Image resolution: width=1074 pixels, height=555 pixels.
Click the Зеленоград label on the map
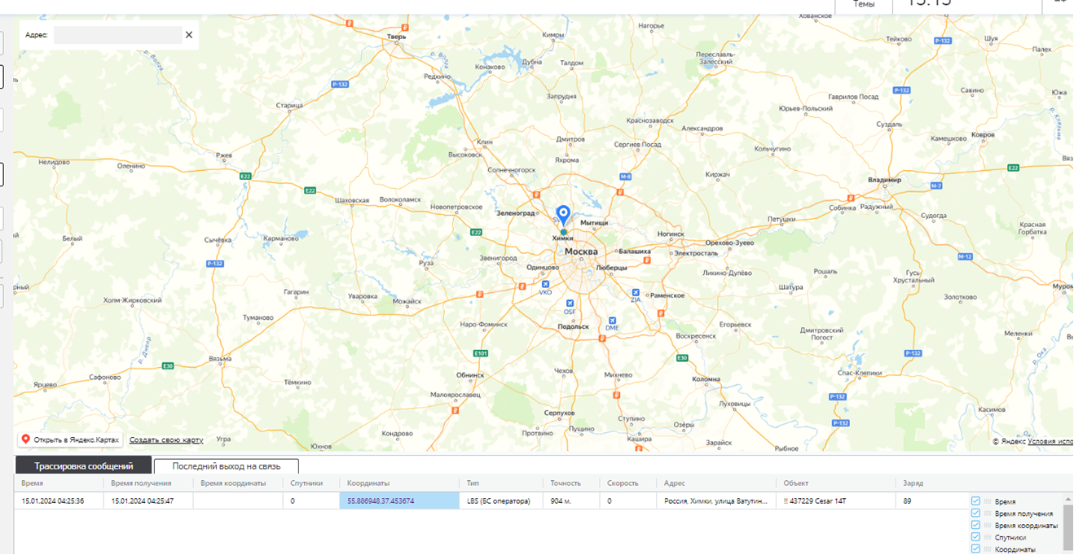(516, 213)
